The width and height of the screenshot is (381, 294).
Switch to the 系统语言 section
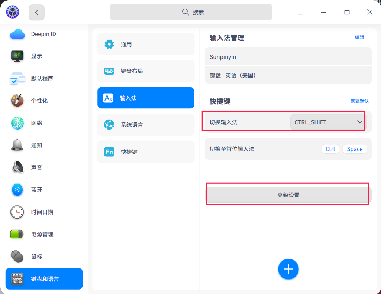(x=145, y=125)
